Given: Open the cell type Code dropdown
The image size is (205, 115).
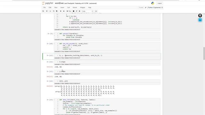Looking at the screenshot, I should click(87, 11).
